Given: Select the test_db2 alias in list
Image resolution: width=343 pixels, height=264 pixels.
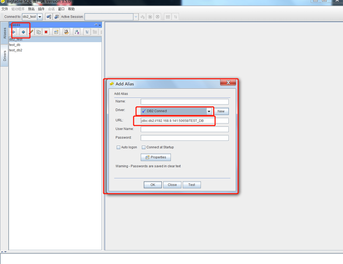Looking at the screenshot, I should tap(55, 50).
